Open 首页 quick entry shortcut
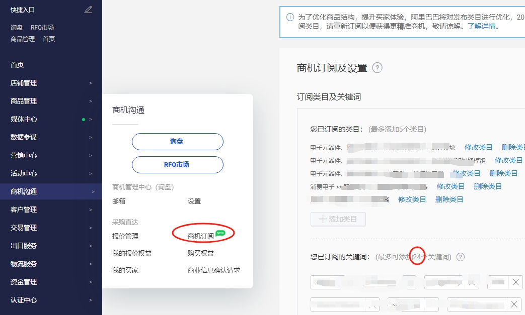 point(49,39)
